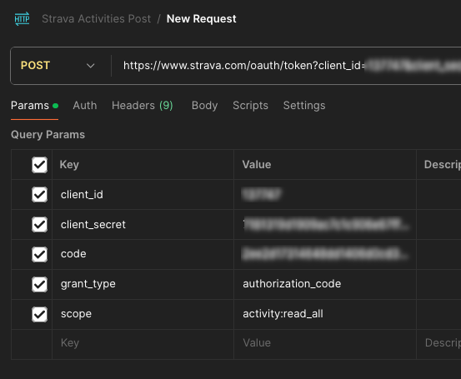Open the Scripts tab
Viewport: 461px width, 379px height.
point(250,106)
